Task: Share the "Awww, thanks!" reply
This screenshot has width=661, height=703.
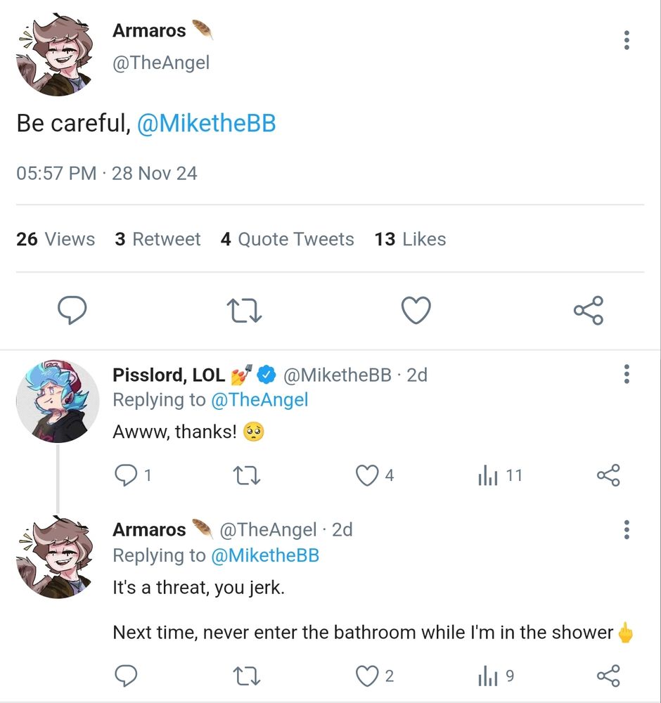Action: click(608, 476)
